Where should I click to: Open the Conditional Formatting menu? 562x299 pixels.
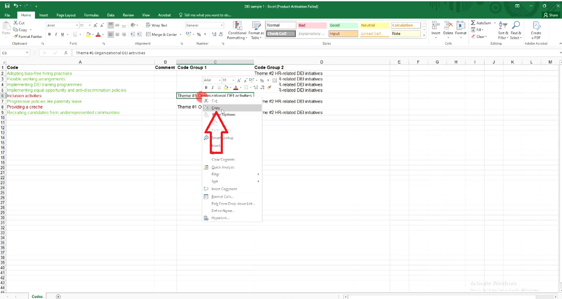tap(237, 30)
